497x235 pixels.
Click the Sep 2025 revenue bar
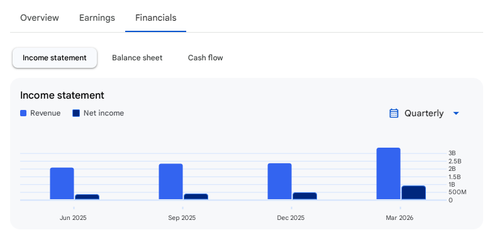coord(171,182)
